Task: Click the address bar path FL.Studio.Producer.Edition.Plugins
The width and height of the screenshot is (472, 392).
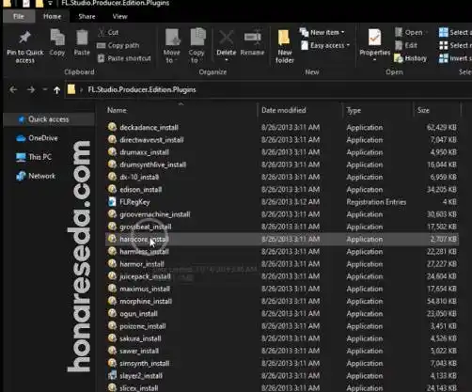Action: click(142, 89)
